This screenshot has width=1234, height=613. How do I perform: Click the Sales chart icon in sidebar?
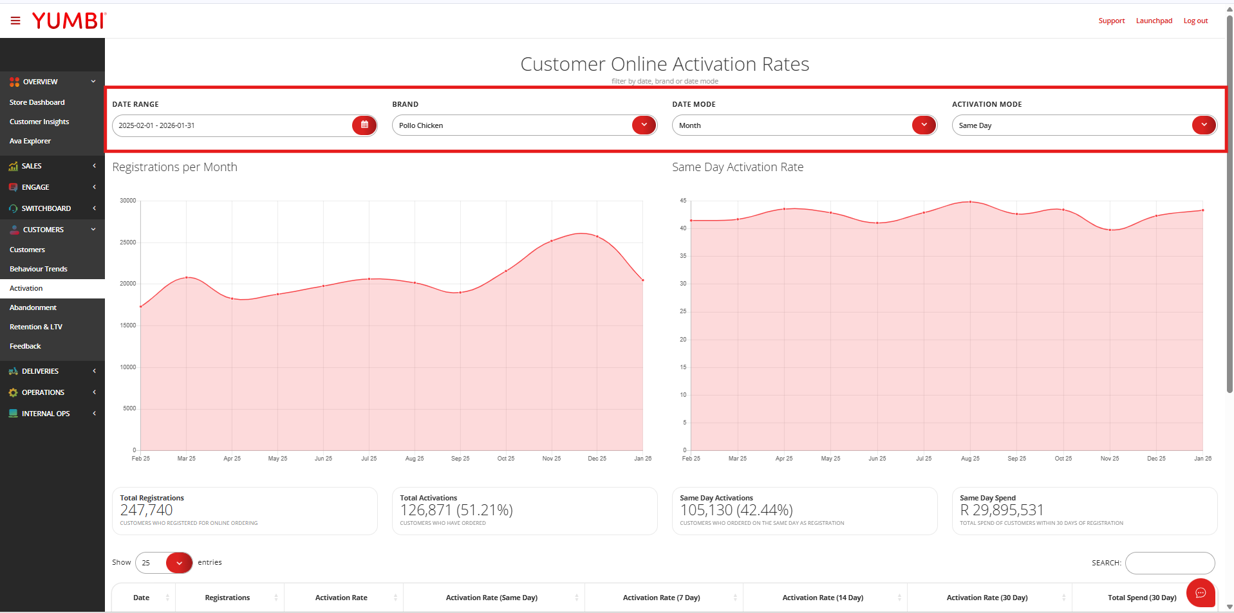(x=13, y=167)
